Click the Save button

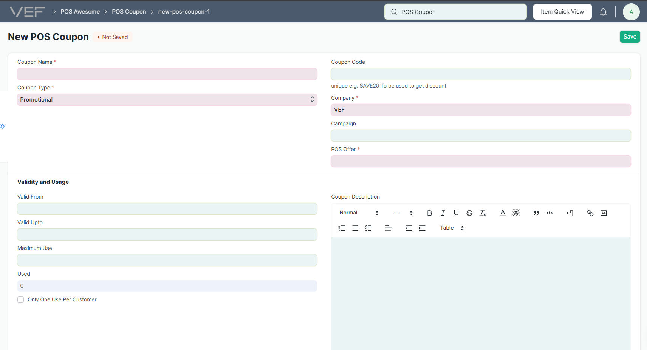(630, 37)
